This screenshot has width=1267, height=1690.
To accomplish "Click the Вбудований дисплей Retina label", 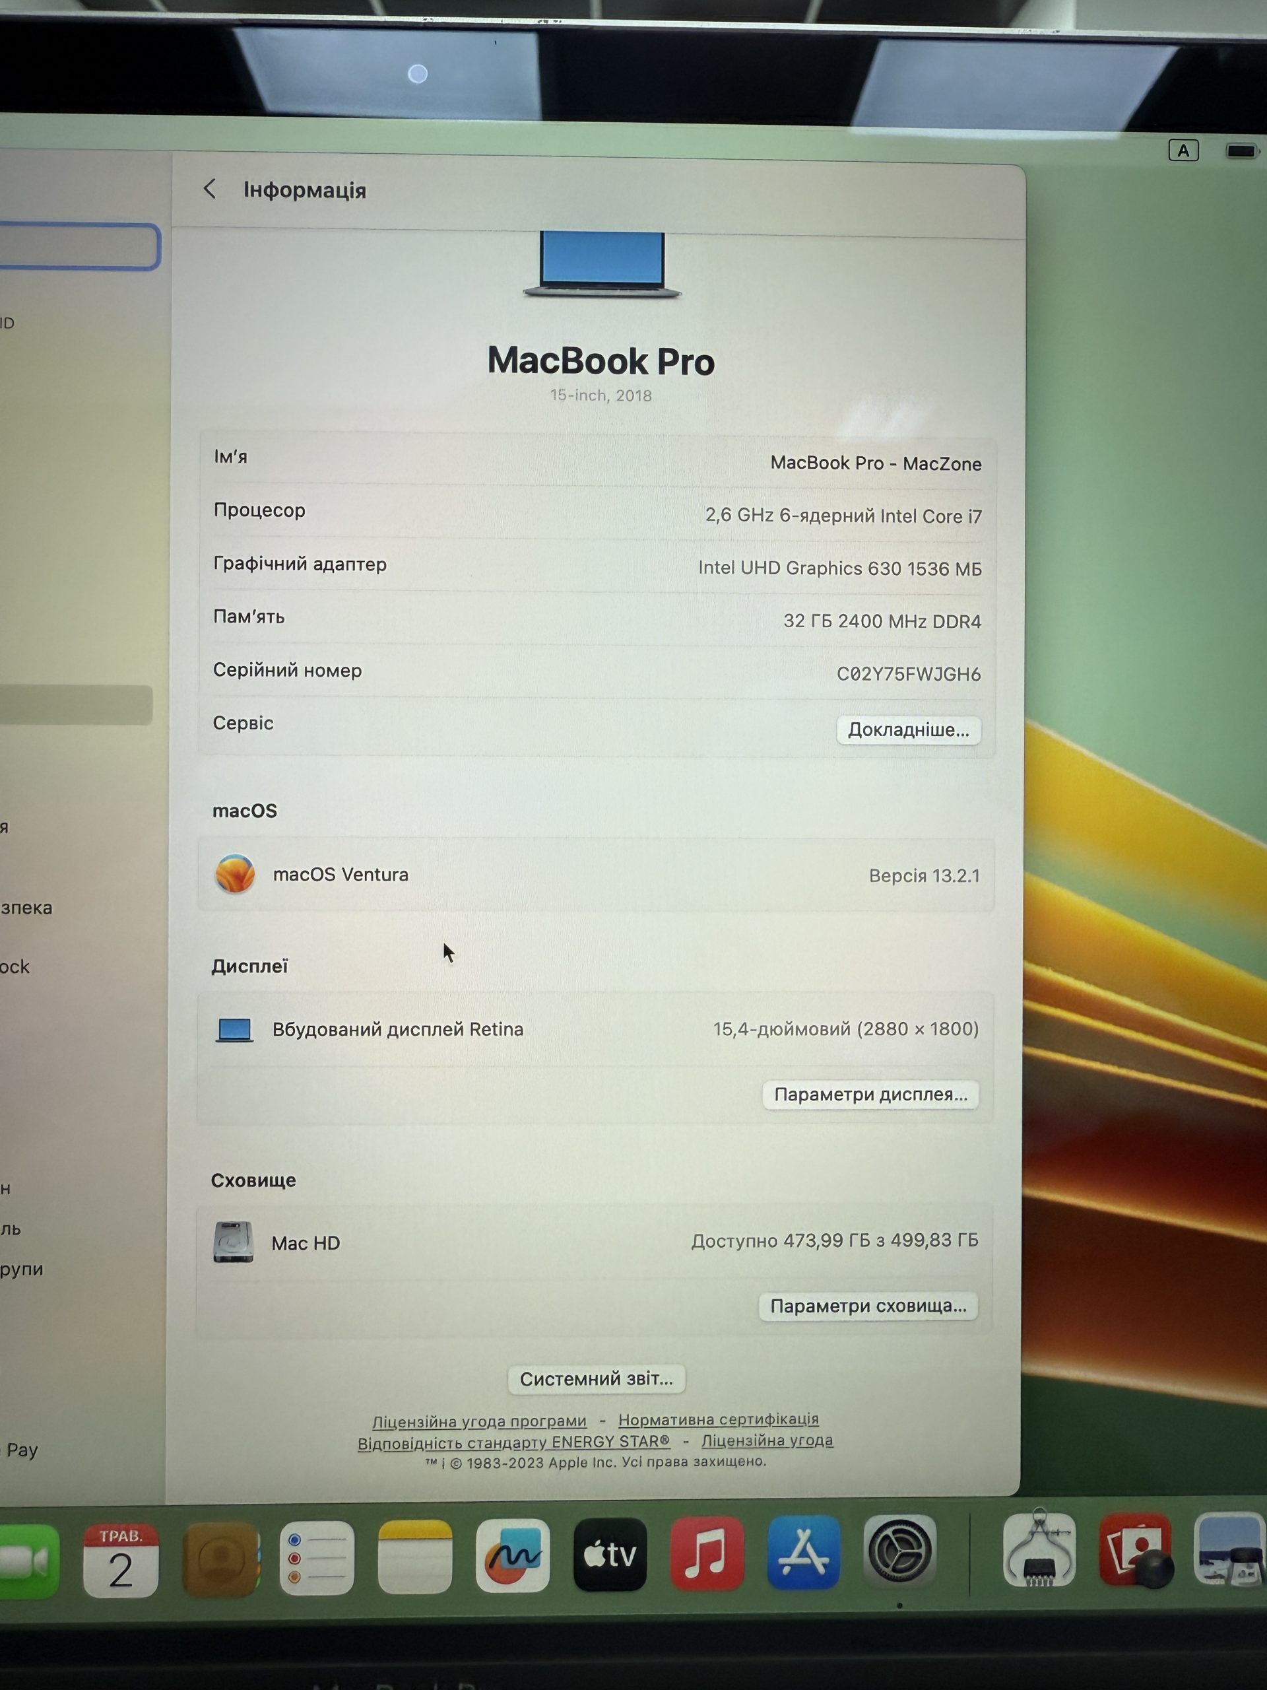I will point(398,1029).
